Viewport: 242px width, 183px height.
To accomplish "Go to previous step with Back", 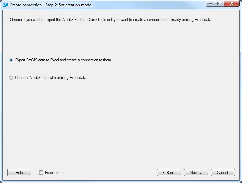I will 169,172.
